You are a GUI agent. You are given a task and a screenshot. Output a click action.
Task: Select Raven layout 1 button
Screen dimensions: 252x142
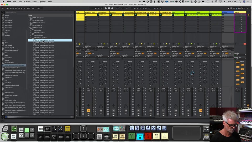point(27,130)
